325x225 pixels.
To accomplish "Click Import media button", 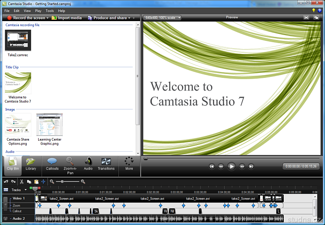I will click(x=67, y=18).
